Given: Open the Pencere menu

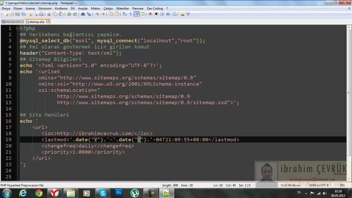Looking at the screenshot, I should point(137,8).
